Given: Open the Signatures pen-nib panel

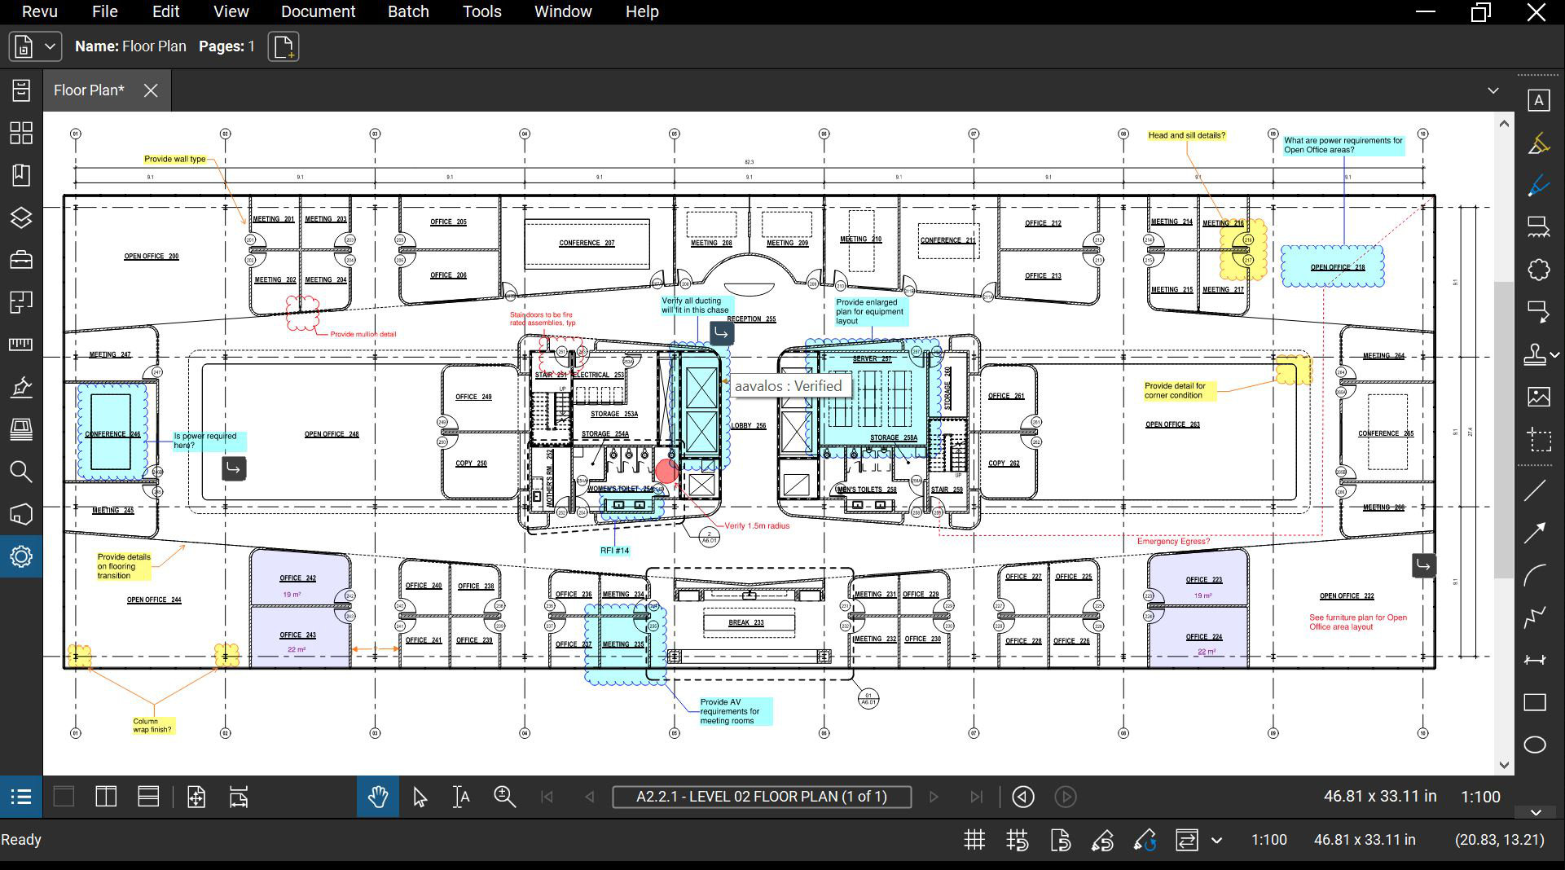Looking at the screenshot, I should pyautogui.click(x=21, y=387).
